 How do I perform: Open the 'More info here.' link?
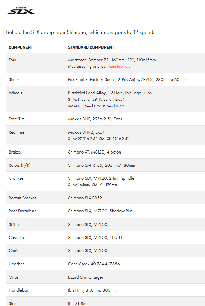coord(119,67)
